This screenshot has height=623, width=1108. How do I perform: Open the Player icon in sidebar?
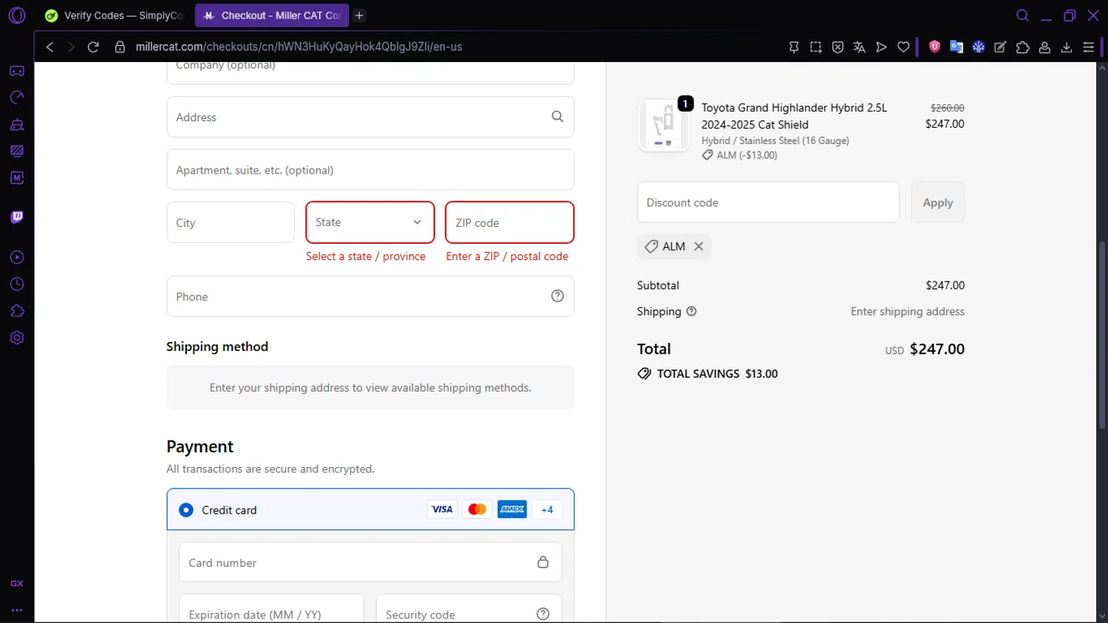coord(17,257)
